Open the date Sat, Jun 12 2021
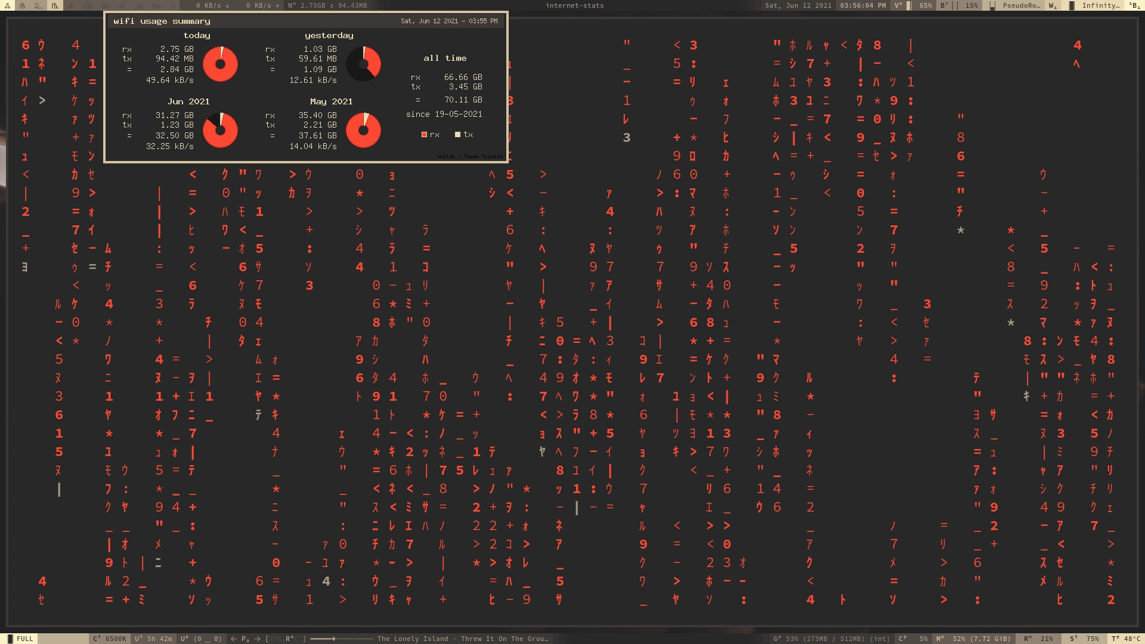This screenshot has width=1145, height=644. click(x=798, y=5)
